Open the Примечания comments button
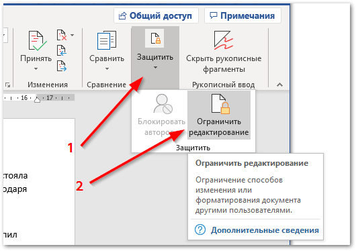Screen dimensions: 356x251 tap(242, 15)
